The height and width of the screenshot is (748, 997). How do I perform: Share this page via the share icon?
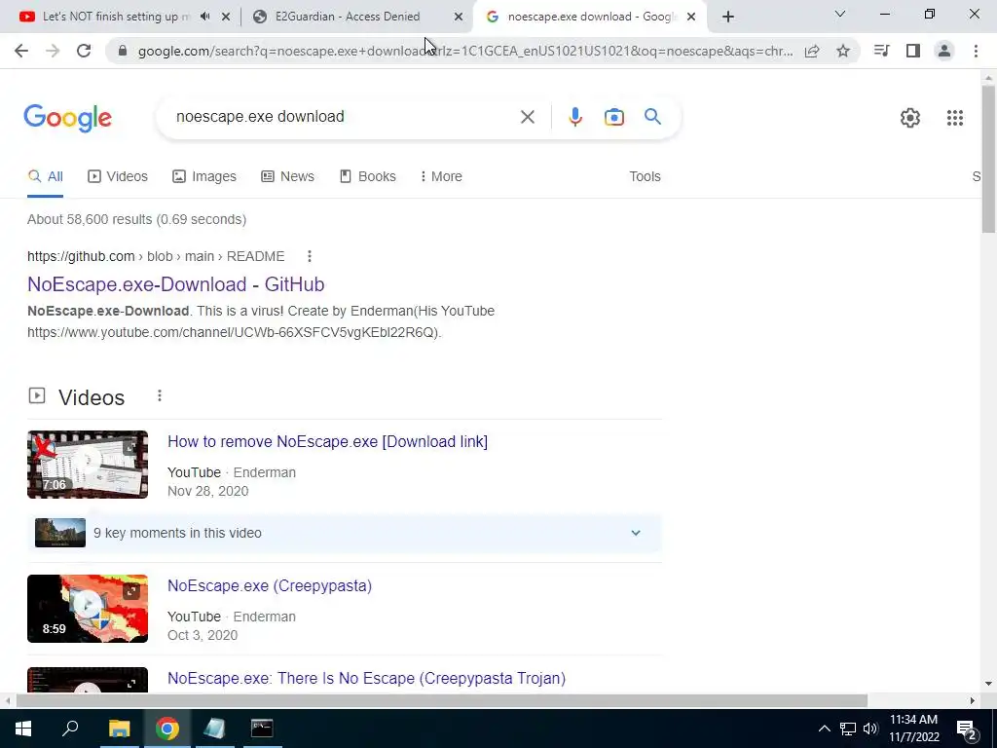pos(812,51)
